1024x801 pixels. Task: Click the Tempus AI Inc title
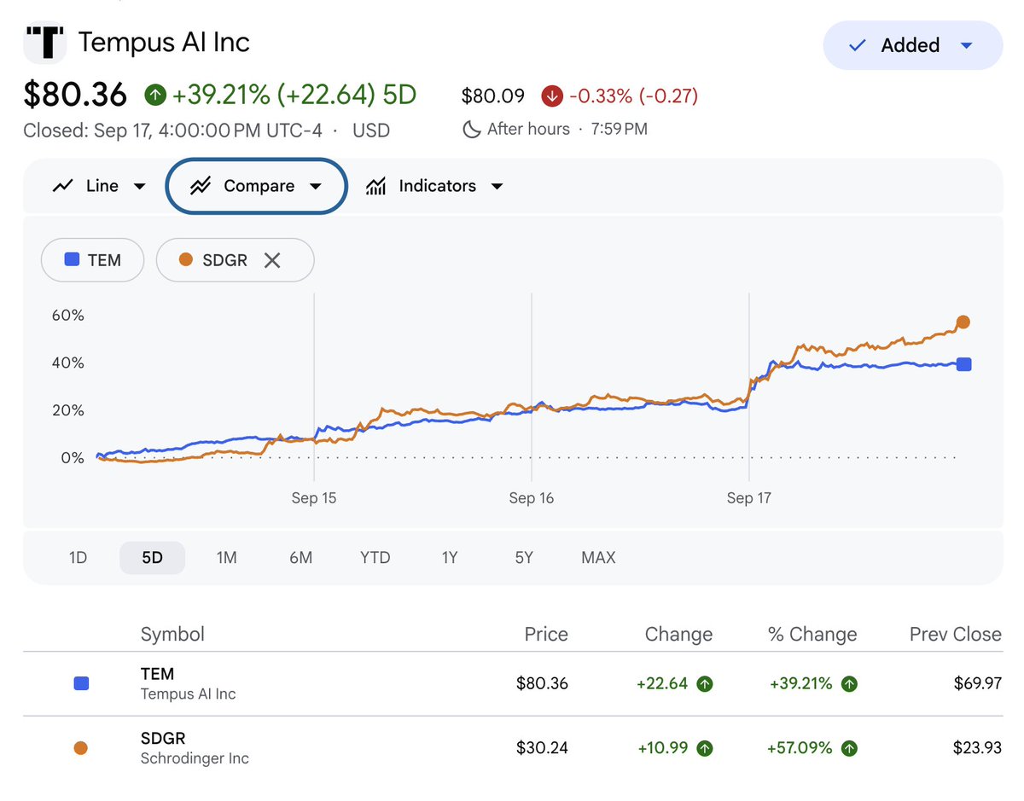click(164, 42)
